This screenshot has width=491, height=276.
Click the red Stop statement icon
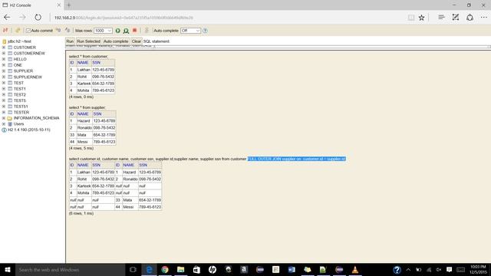(x=135, y=31)
